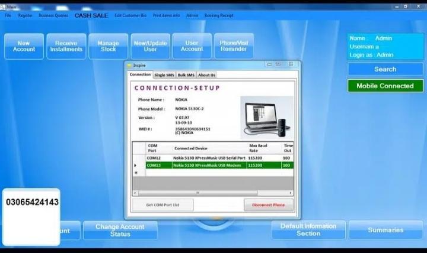Click the IMEI number 358643040634151

(193, 129)
